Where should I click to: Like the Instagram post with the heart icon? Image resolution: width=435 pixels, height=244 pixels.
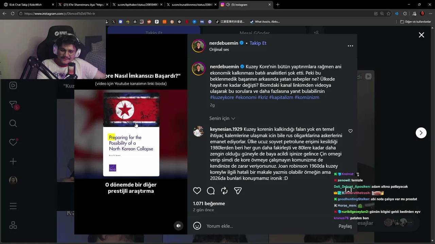tap(197, 191)
